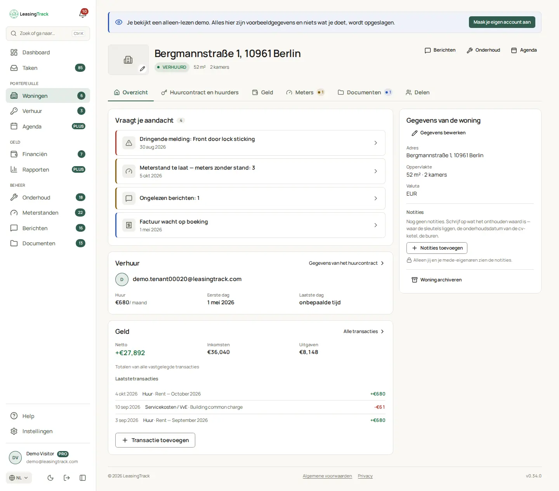Expand the Ongelezen berichten row

coord(250,198)
